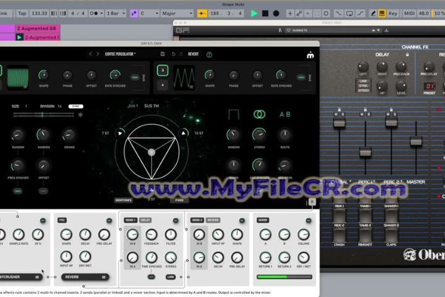Toggle the switch under FREQ SYNCHED knob
Viewport: 445px width, 297px height.
(x=17, y=191)
